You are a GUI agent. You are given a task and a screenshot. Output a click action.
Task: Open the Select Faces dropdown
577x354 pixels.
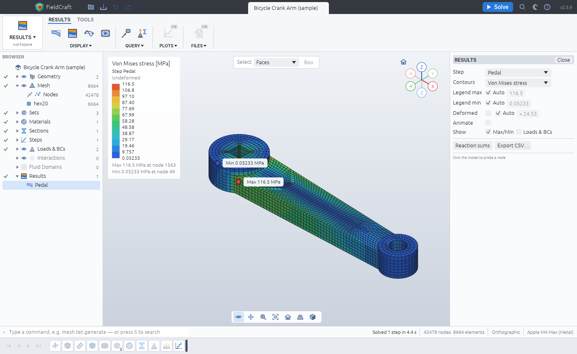tap(277, 63)
